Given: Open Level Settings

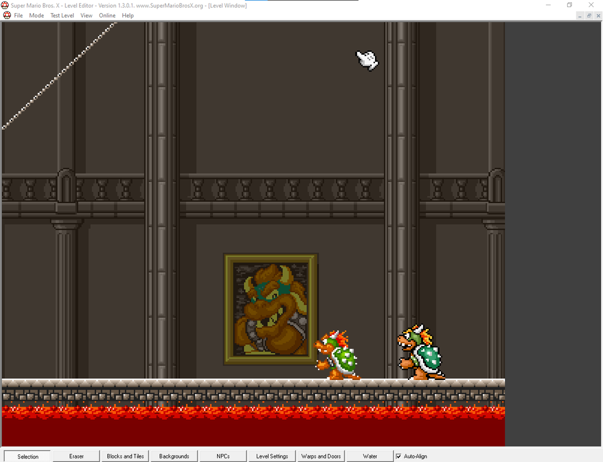Looking at the screenshot, I should (x=272, y=456).
